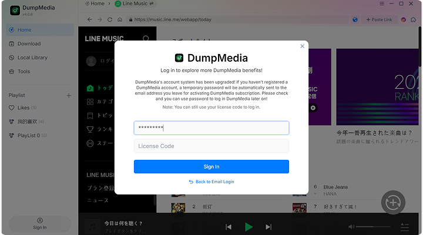Viewport: 423px width, 235px height.
Task: Click the ニュース link
Action: click(98, 200)
